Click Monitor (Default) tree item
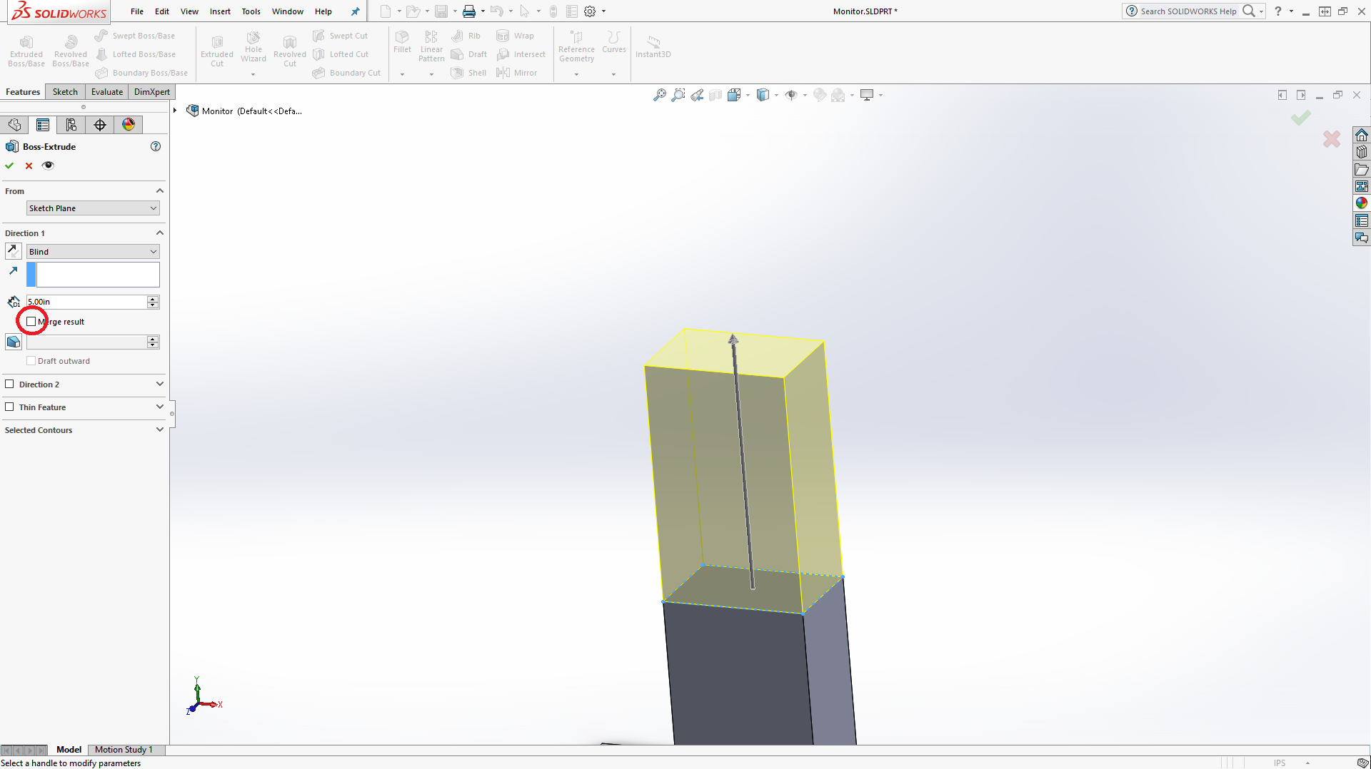This screenshot has height=769, width=1371. (x=245, y=111)
